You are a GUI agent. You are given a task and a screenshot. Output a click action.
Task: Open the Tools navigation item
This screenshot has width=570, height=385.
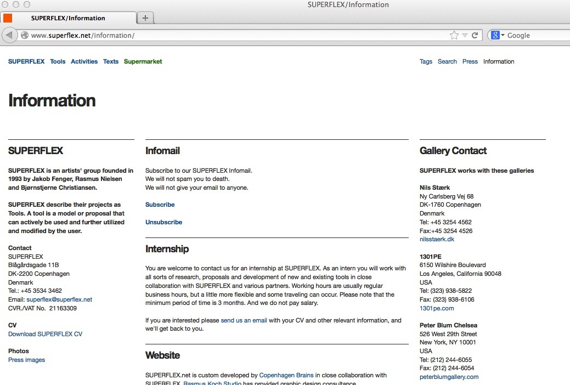pyautogui.click(x=58, y=61)
